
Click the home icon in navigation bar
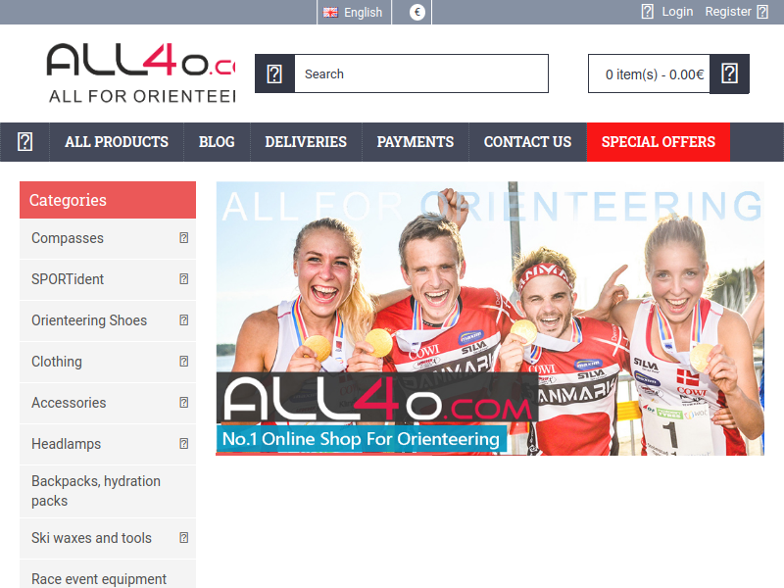point(25,142)
